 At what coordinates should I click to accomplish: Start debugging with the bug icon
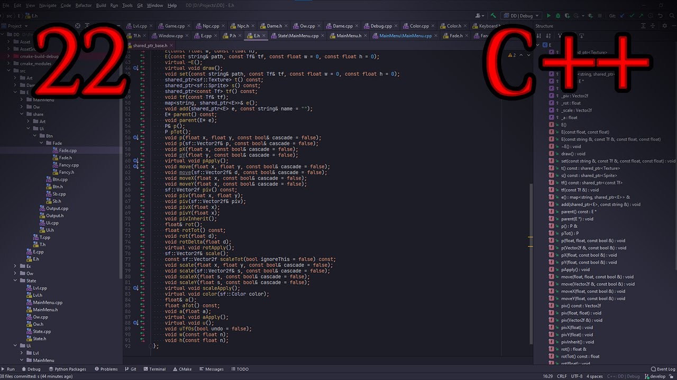pyautogui.click(x=558, y=16)
